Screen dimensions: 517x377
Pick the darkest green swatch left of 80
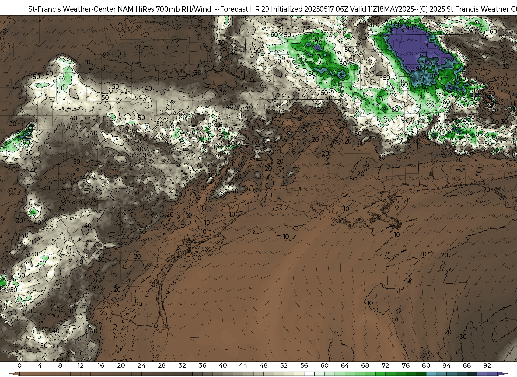pos(421,374)
